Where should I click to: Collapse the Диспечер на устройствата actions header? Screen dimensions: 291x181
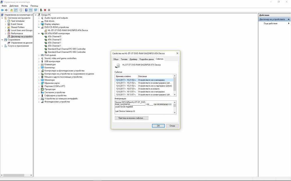pos(289,19)
